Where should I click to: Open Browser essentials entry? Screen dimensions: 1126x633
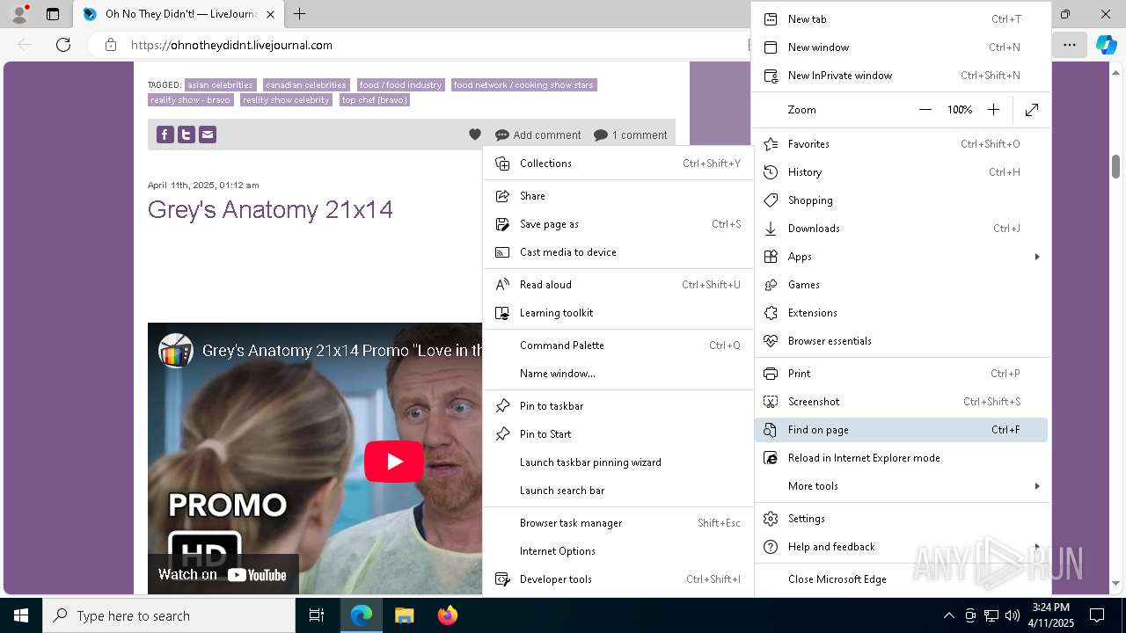click(x=901, y=341)
